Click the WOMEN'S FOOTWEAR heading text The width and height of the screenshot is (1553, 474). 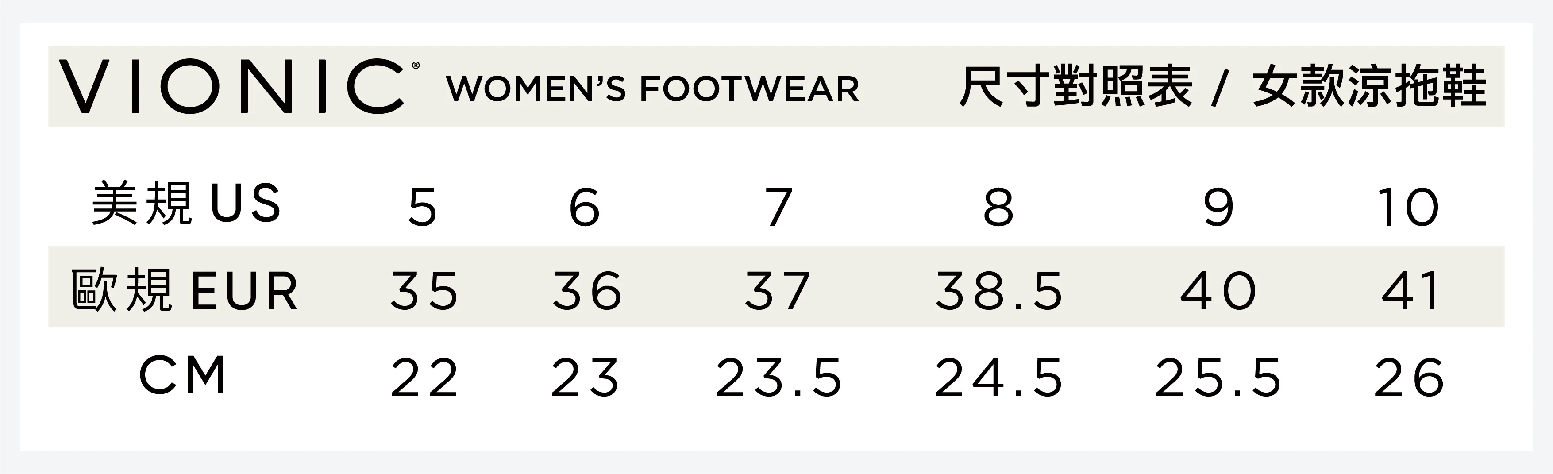click(652, 89)
